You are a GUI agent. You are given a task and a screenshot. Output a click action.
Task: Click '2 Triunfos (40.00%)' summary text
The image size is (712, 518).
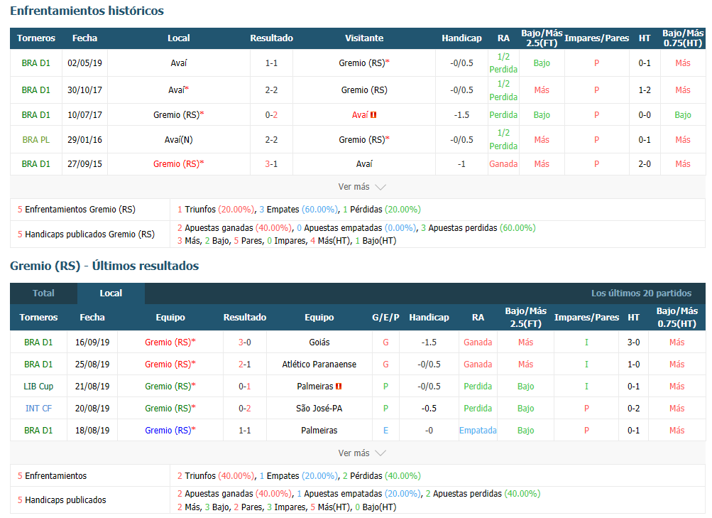pyautogui.click(x=216, y=476)
